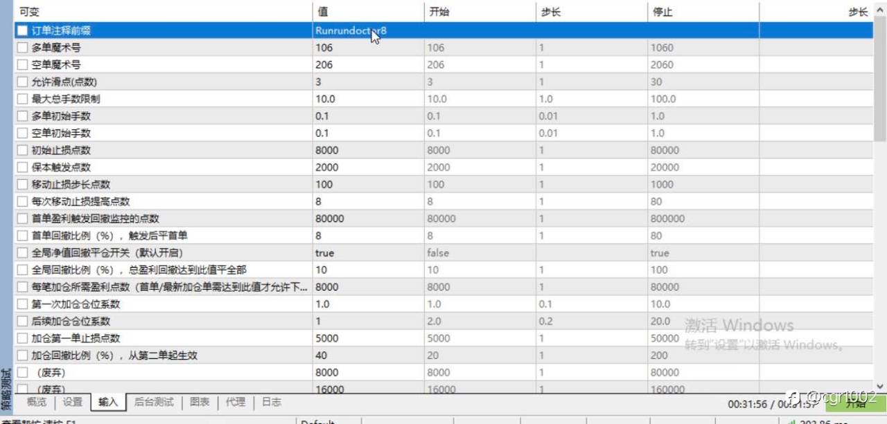Open the 设置 tab
The image size is (887, 424).
click(x=72, y=402)
